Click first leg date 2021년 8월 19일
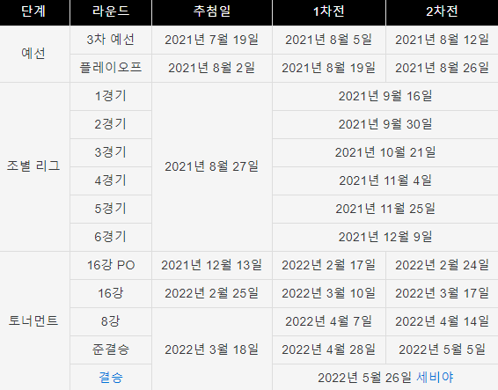The width and height of the screenshot is (498, 390). click(329, 68)
